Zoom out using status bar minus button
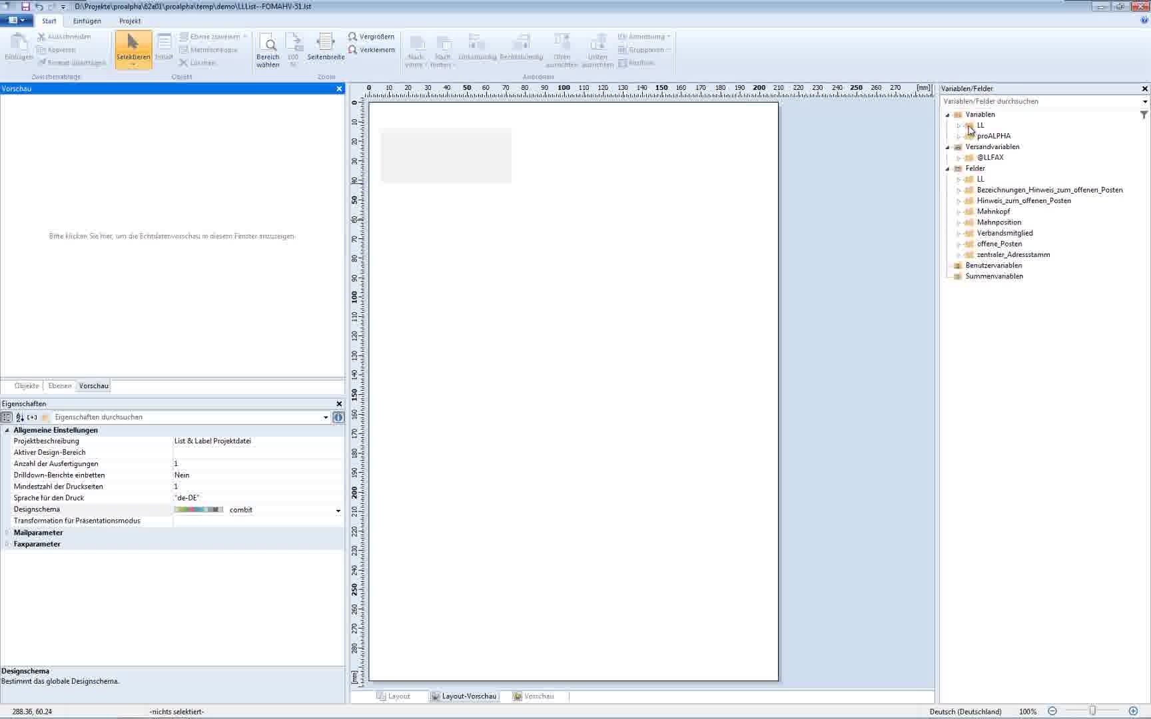The image size is (1151, 719). (x=1052, y=711)
